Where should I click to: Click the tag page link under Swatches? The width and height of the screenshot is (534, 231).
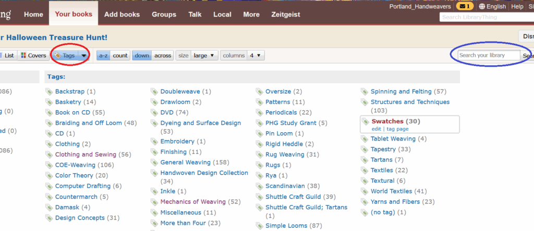pyautogui.click(x=397, y=129)
